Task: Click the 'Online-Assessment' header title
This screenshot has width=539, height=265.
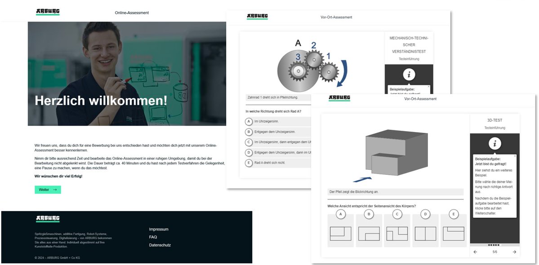Action: [x=132, y=13]
